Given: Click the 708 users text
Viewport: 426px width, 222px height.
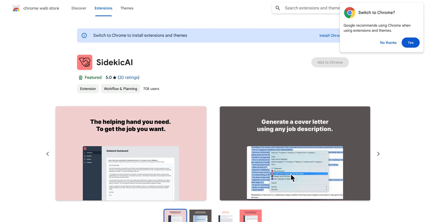Looking at the screenshot, I should click(151, 89).
